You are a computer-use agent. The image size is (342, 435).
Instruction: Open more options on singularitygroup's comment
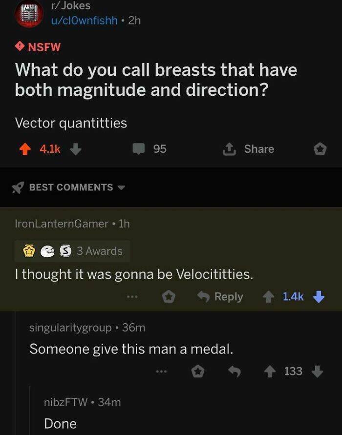(x=161, y=371)
